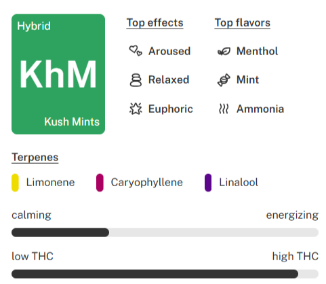Click the hearts icon beside Aroused
This screenshot has height=284, width=326.
[136, 51]
